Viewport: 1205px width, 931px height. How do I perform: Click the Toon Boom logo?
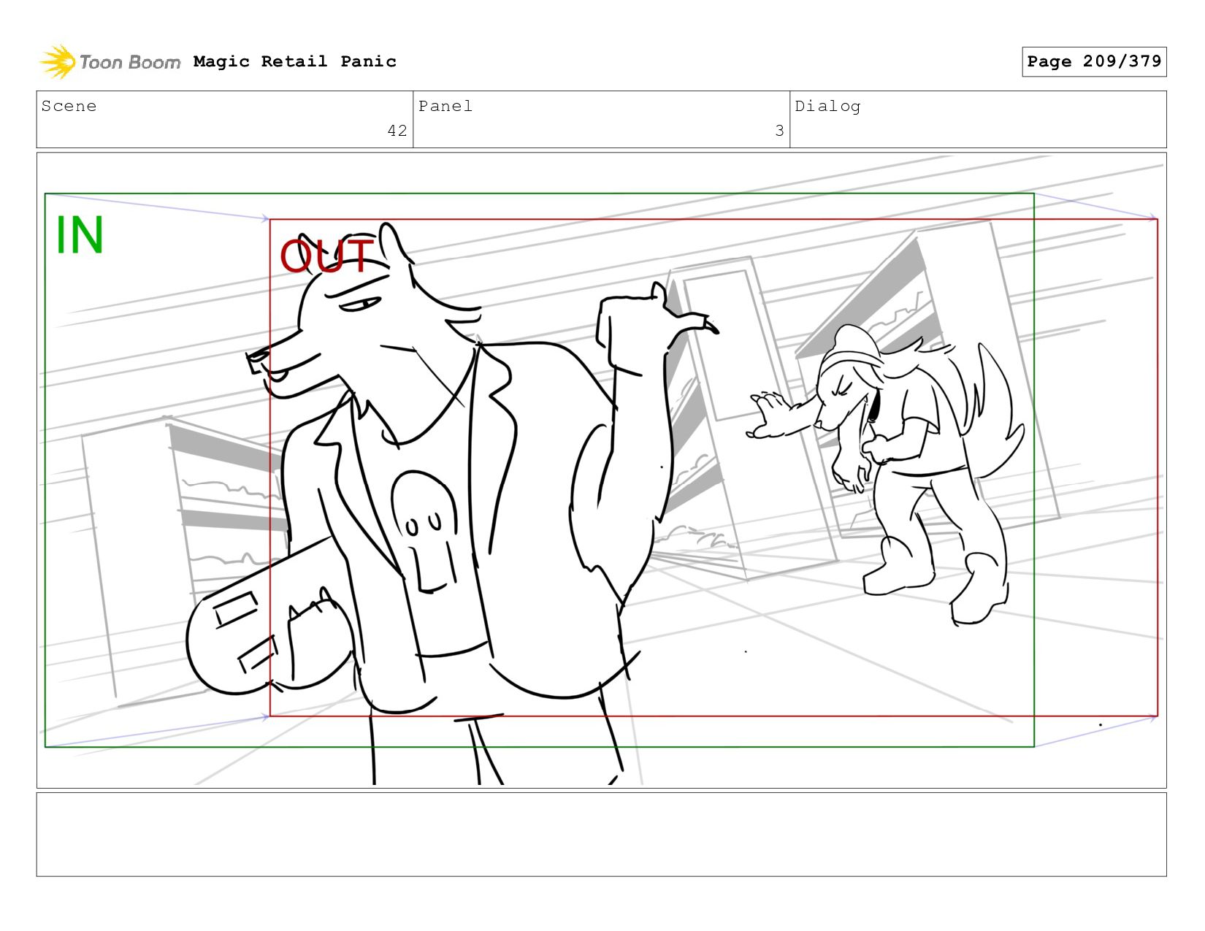click(110, 62)
